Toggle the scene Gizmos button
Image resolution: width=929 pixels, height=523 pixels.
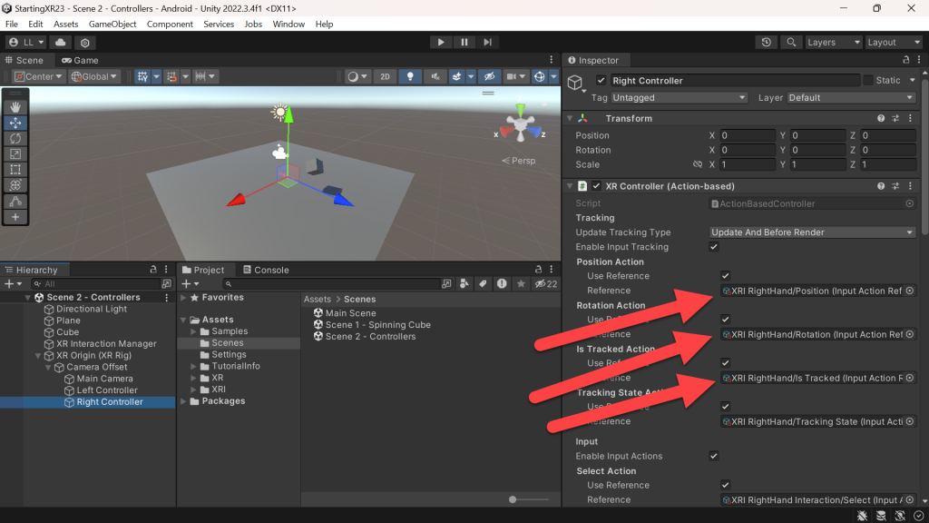[x=539, y=76]
